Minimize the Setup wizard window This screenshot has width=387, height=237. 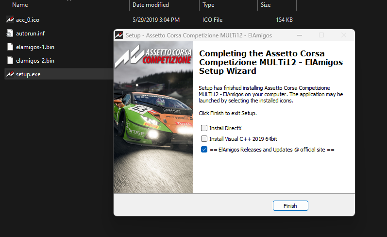pyautogui.click(x=300, y=35)
